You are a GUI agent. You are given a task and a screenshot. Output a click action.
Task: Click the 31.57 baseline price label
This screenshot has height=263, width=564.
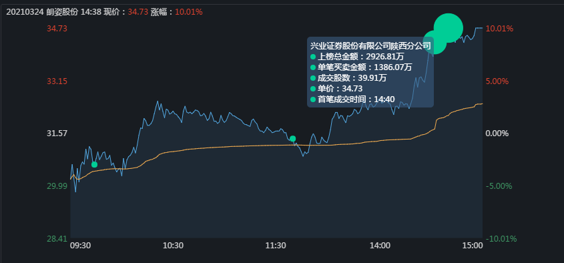[57, 134]
